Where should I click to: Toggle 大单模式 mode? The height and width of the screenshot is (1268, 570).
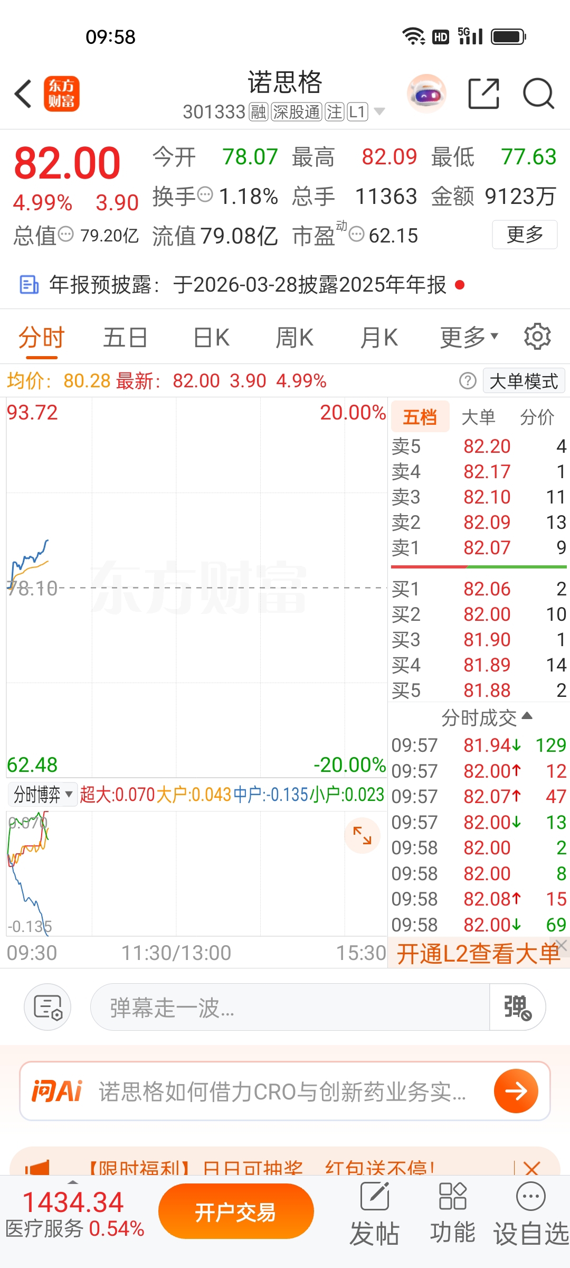pyautogui.click(x=524, y=381)
